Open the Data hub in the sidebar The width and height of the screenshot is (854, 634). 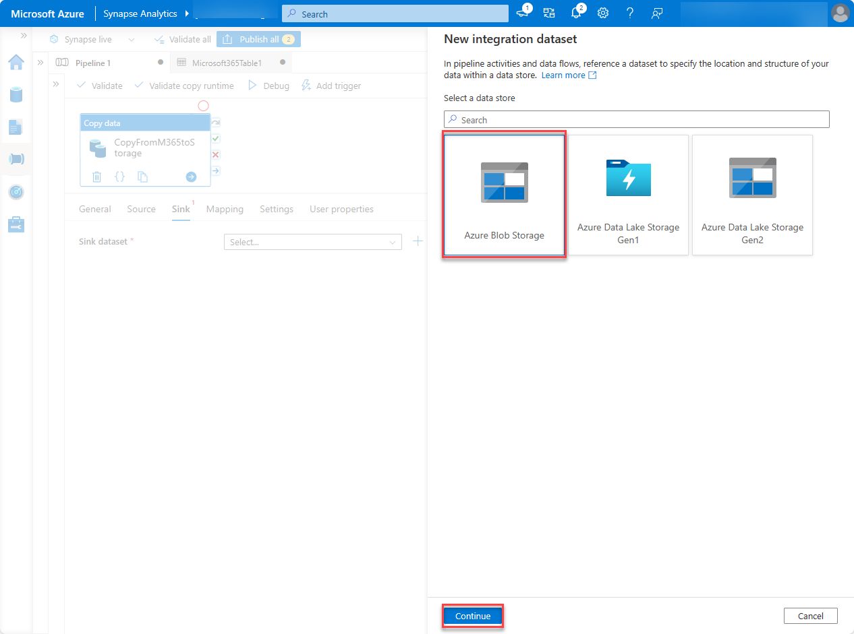click(x=16, y=94)
